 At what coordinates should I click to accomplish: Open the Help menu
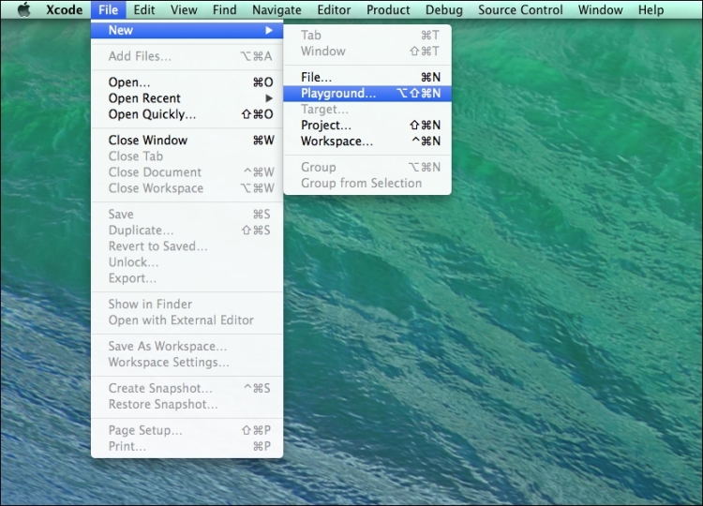coord(651,9)
